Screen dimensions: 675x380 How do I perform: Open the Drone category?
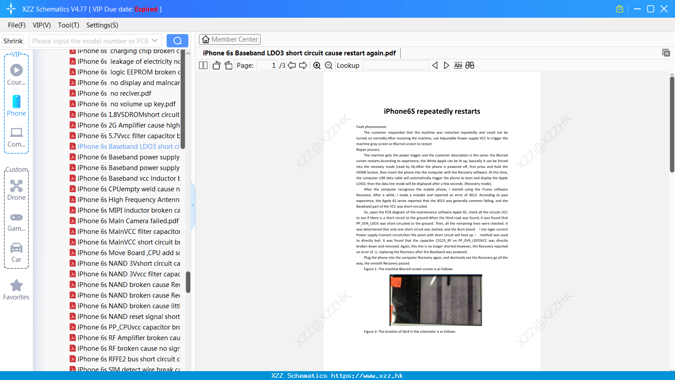16,190
